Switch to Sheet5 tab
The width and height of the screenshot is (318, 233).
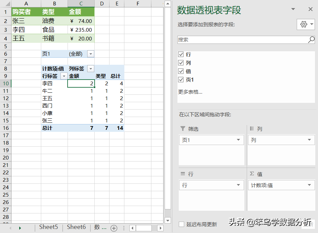click(48, 227)
